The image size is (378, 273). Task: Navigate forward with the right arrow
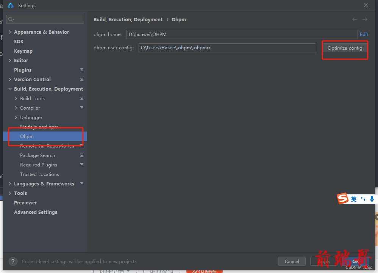click(365, 19)
